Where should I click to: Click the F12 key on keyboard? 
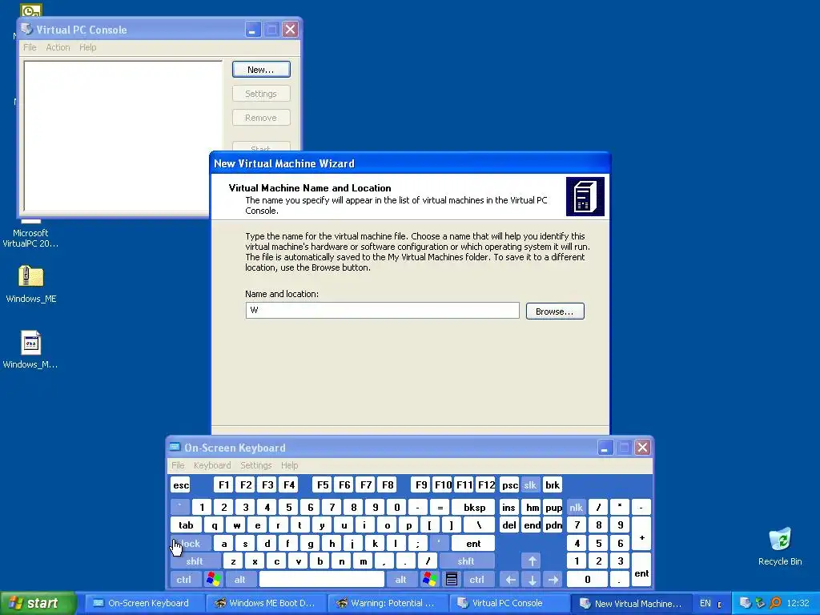tap(486, 485)
